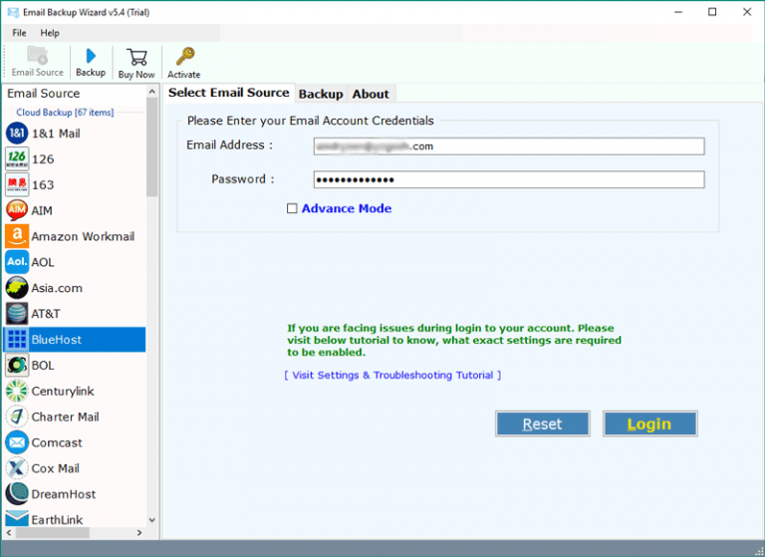Viewport: 765px width, 557px height.
Task: Select the 'Centurylink' list entry text
Action: (63, 391)
